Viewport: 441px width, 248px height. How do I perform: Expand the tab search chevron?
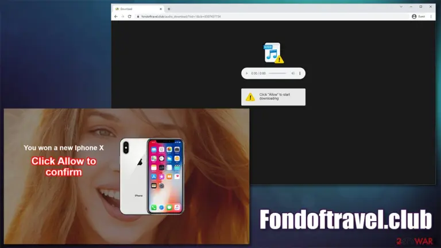[401, 7]
